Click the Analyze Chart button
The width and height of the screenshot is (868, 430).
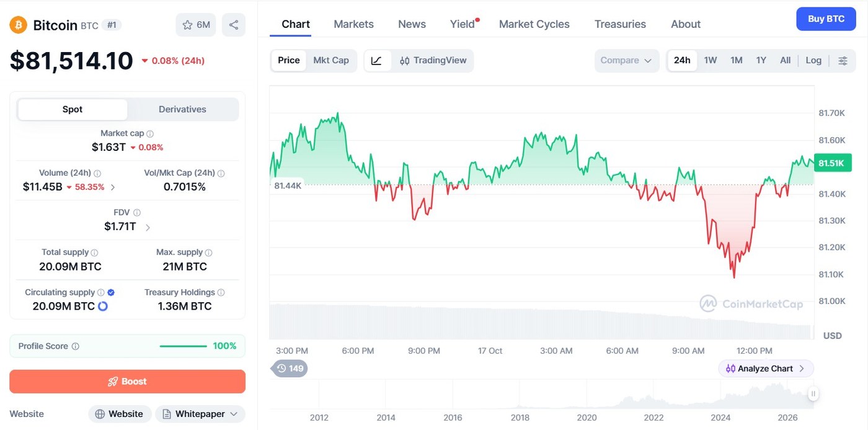[x=766, y=369]
